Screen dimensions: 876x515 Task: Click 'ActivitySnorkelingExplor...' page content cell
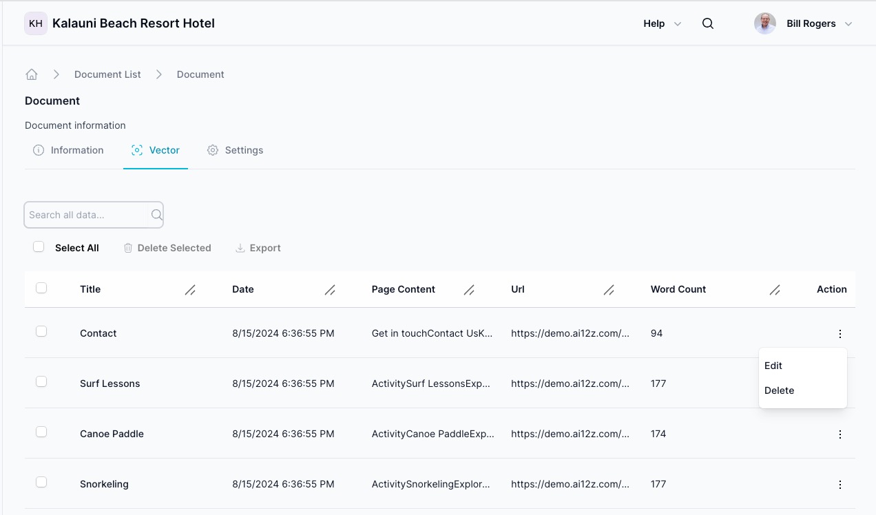431,484
